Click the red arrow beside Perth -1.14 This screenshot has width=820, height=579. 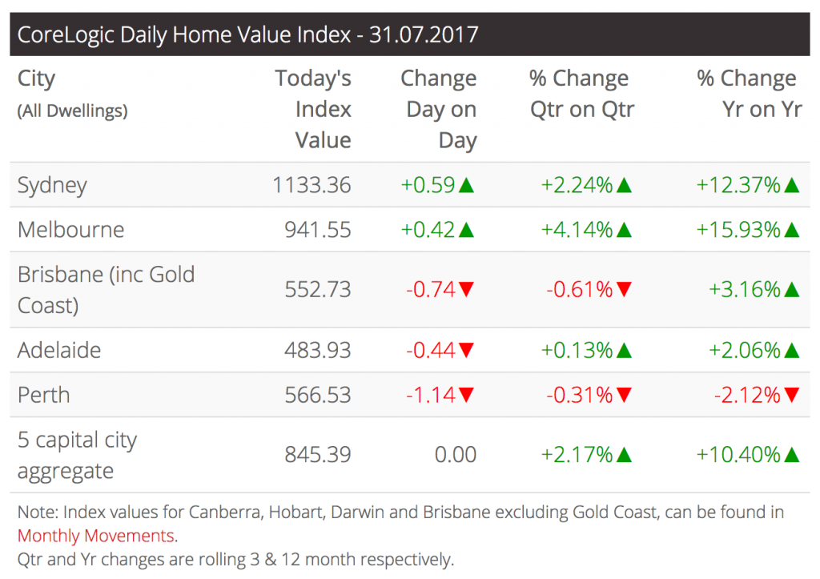[467, 396]
